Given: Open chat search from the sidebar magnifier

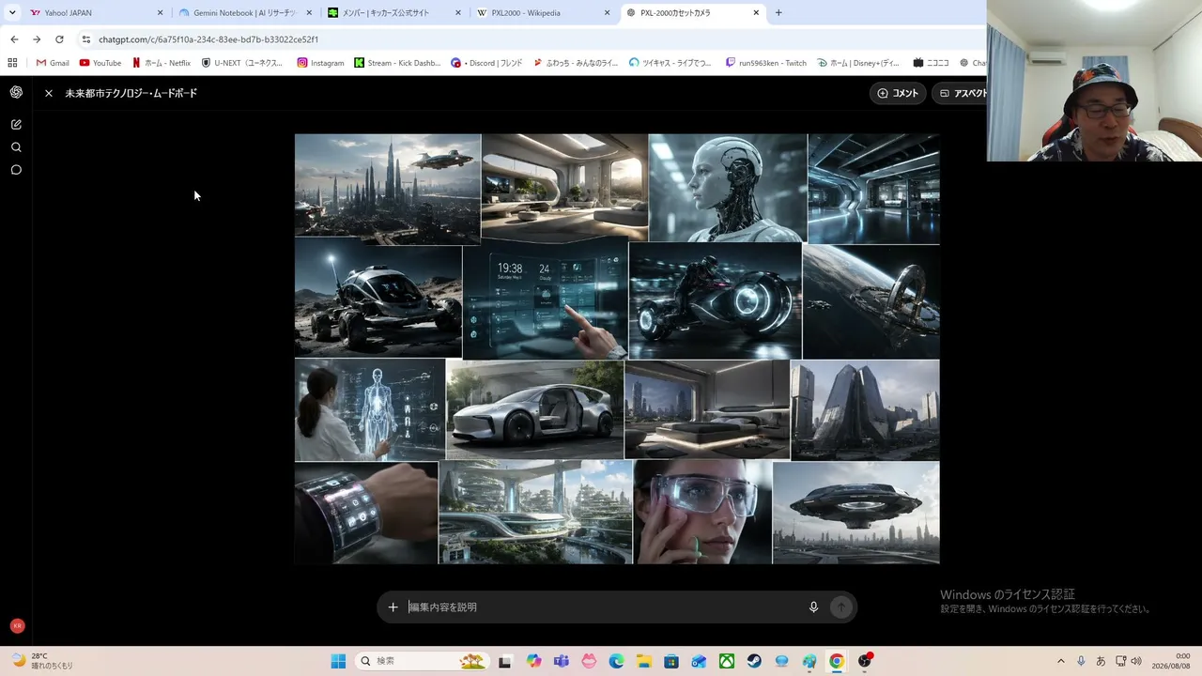Looking at the screenshot, I should (16, 147).
